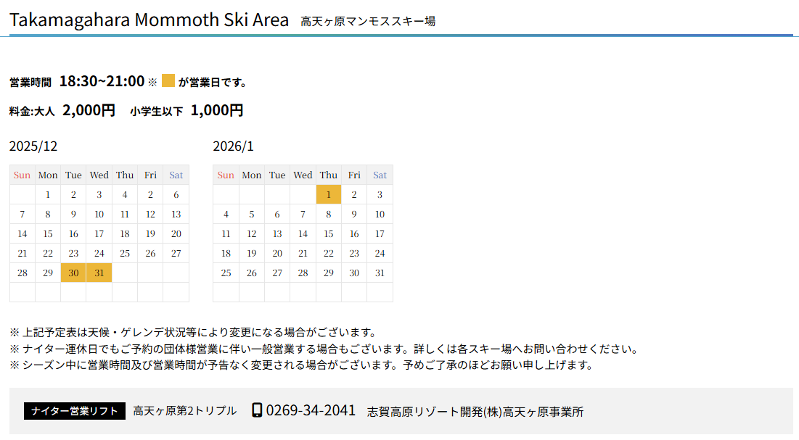The height and width of the screenshot is (440, 799).
Task: Pick December 25 in the 2025/12 calendar
Action: click(125, 253)
